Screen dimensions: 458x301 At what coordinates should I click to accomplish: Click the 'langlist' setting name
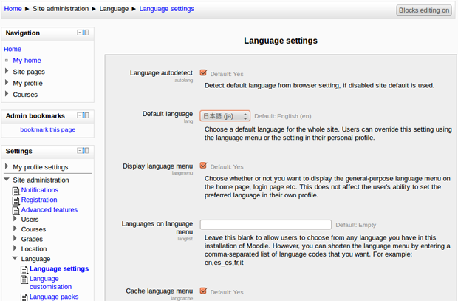pos(185,239)
